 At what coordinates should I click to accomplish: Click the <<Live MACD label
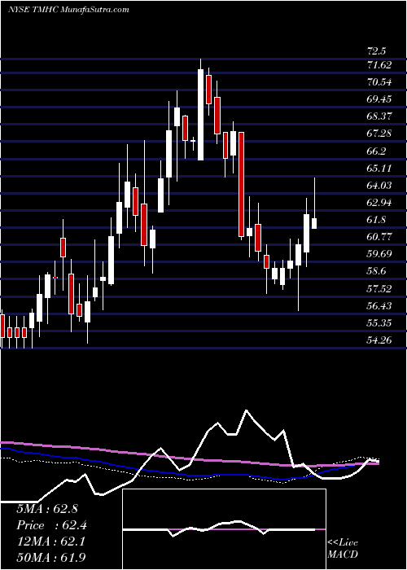coord(343,549)
